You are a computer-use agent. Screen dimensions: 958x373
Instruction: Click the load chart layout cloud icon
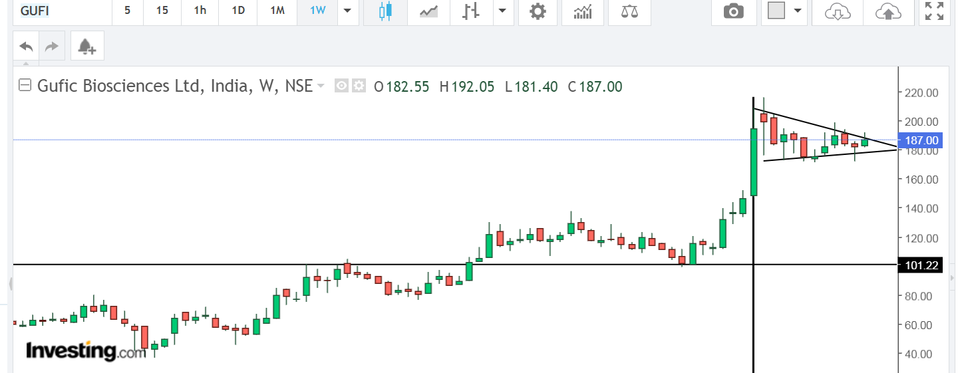pos(838,11)
